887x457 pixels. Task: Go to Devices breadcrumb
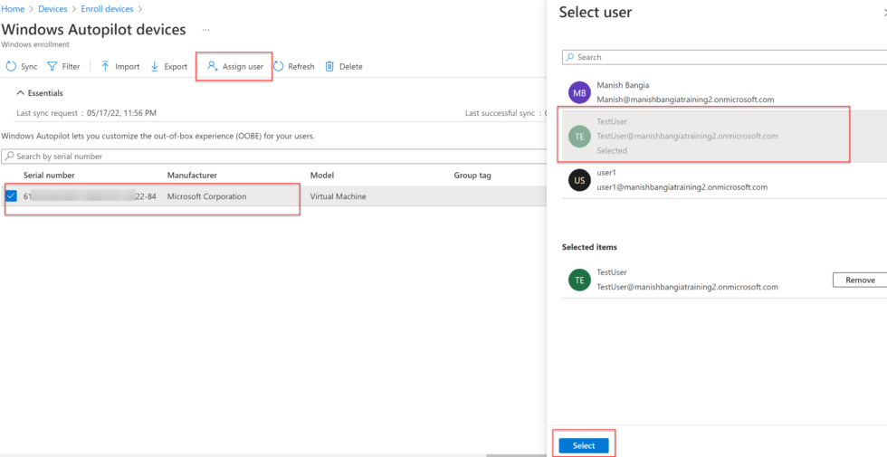pyautogui.click(x=52, y=9)
